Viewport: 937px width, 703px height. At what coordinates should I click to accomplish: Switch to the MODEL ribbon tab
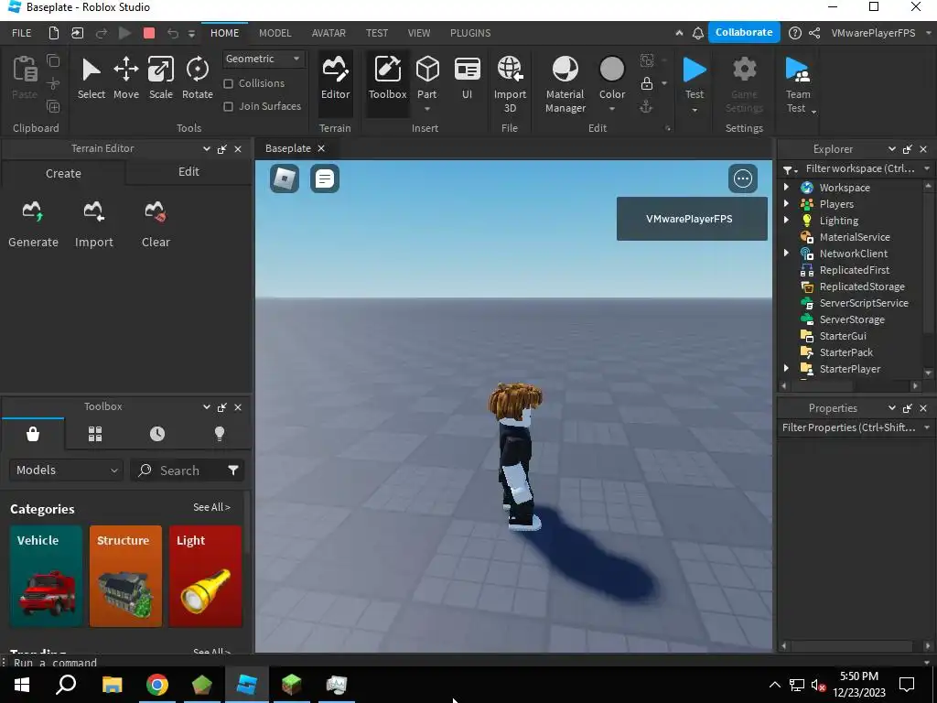click(x=275, y=33)
